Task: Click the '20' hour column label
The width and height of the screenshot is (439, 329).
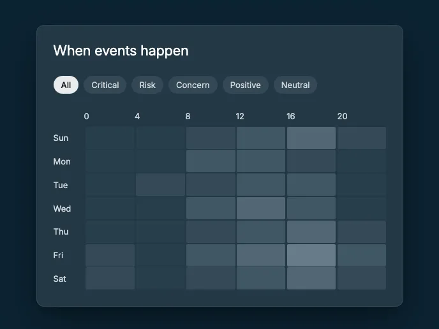Action: click(x=342, y=116)
